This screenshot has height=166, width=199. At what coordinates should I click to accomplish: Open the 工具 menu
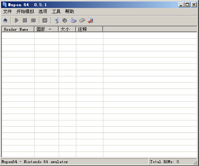[56, 12]
